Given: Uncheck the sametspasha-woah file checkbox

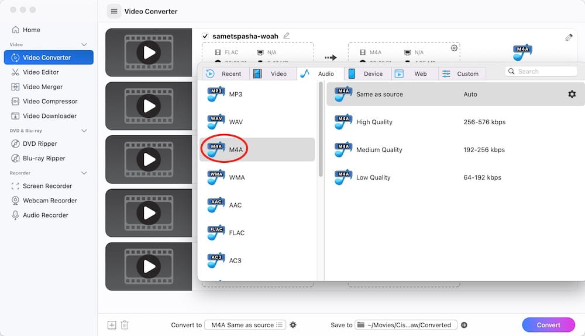Looking at the screenshot, I should (205, 36).
